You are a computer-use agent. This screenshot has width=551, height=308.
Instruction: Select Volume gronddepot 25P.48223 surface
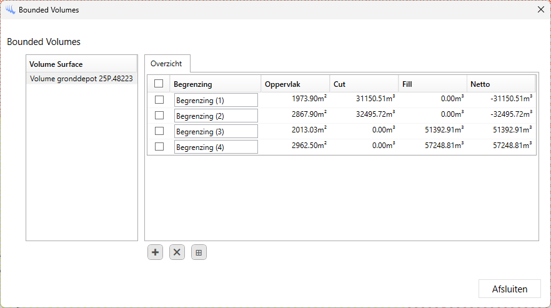[81, 79]
